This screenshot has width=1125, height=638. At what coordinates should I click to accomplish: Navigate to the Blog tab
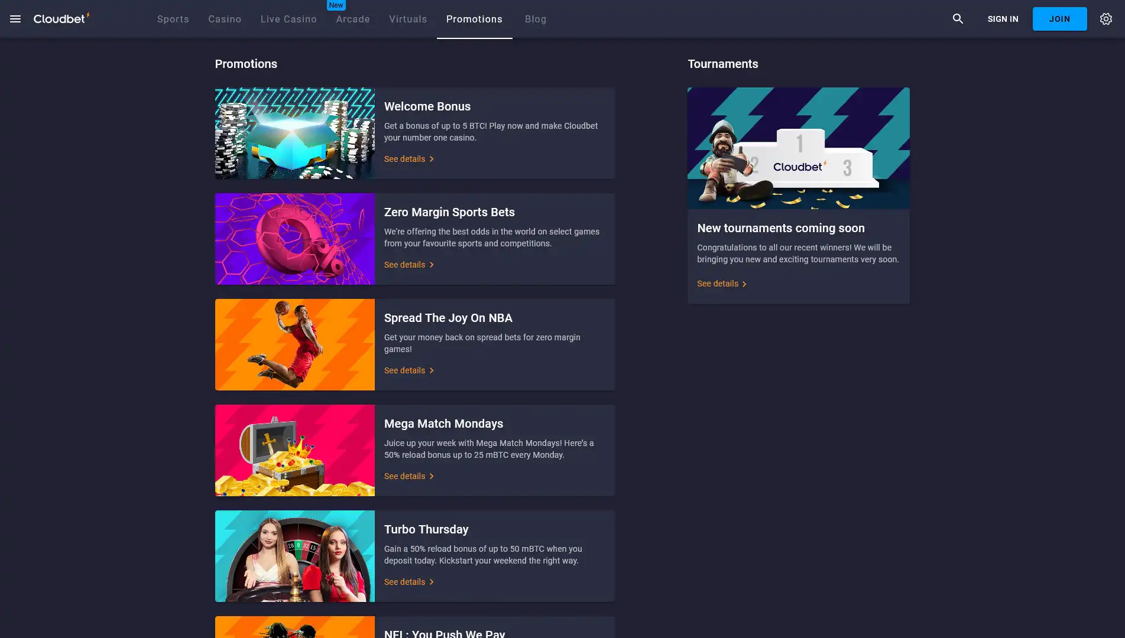click(x=536, y=19)
